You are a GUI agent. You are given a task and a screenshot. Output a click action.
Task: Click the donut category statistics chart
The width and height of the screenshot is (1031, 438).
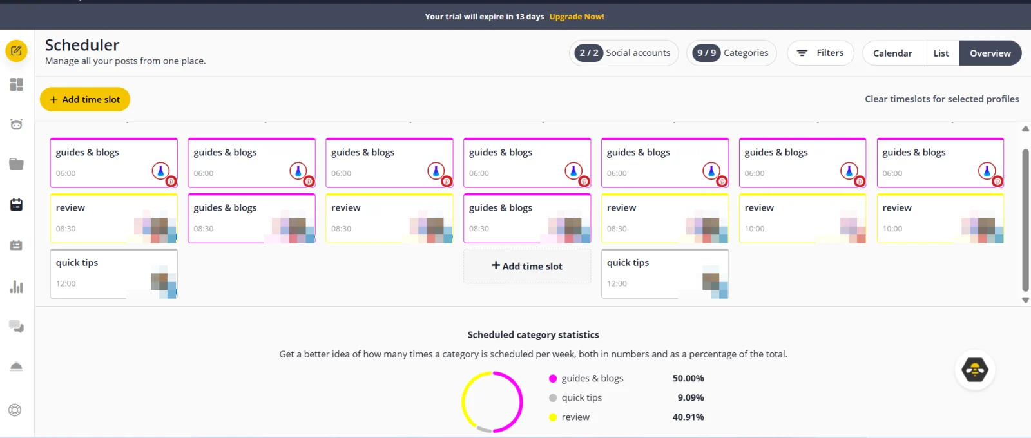tap(492, 402)
